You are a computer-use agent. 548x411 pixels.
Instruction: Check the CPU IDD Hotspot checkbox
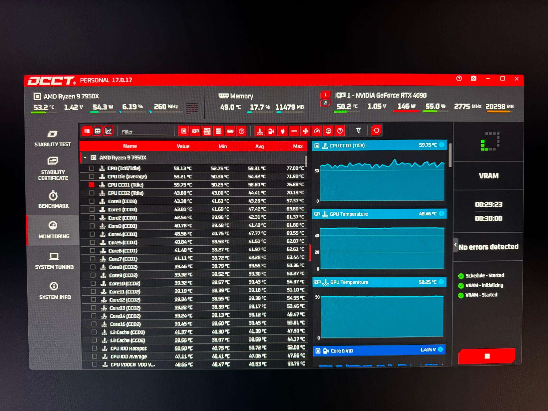pos(94,348)
